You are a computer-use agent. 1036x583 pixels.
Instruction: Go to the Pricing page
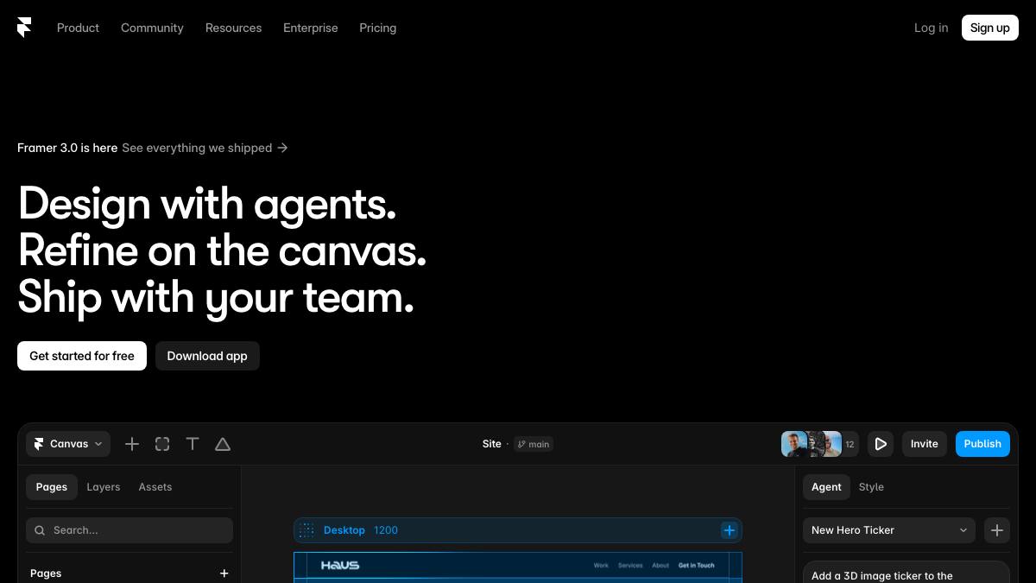(x=378, y=28)
